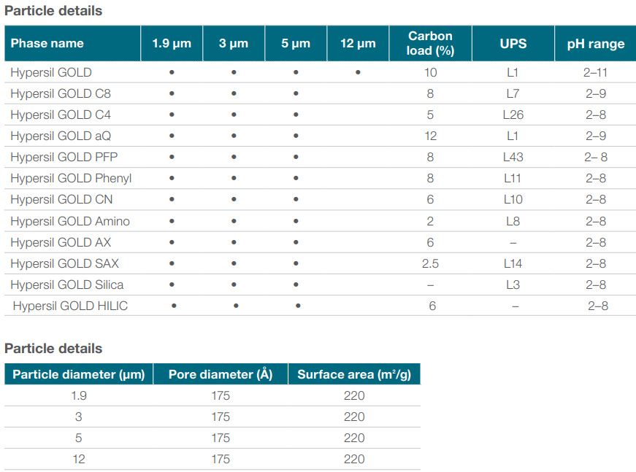Select the particle diameter 12 cell
636x472 pixels.
pyautogui.click(x=79, y=459)
